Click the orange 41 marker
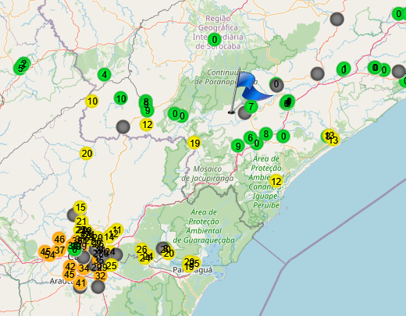The width and height of the screenshot is (406, 316). (80, 283)
